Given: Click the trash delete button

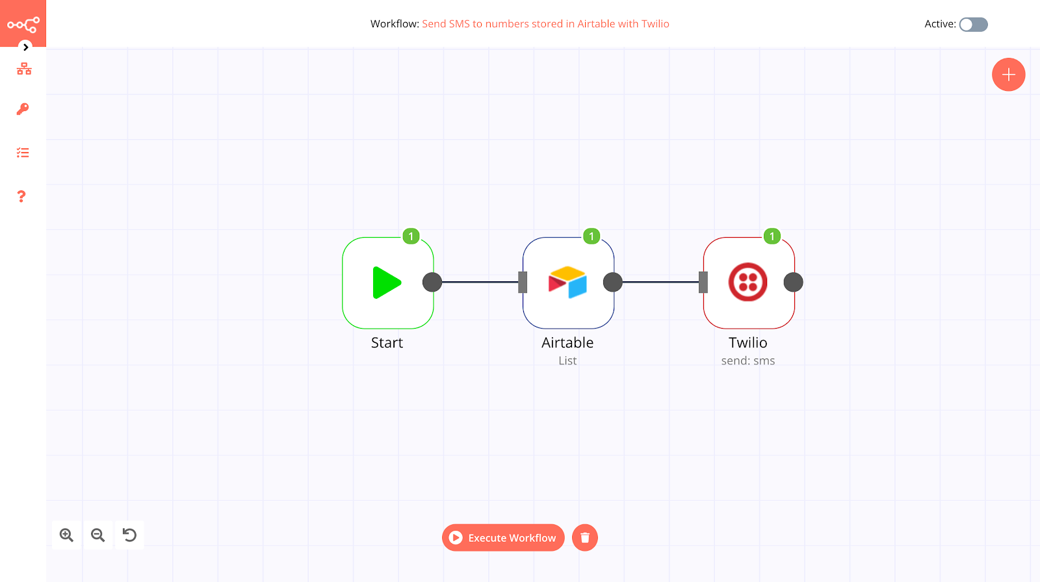Looking at the screenshot, I should pyautogui.click(x=585, y=538).
